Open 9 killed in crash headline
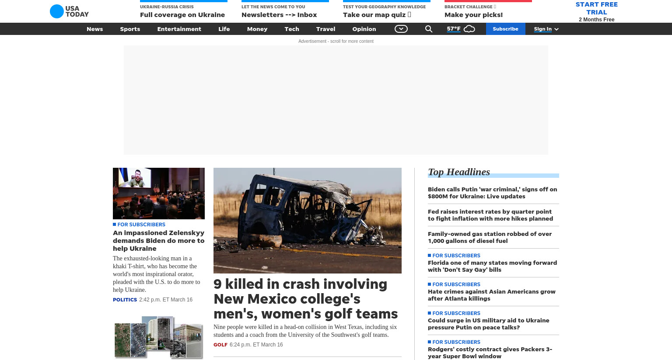 [x=306, y=298]
